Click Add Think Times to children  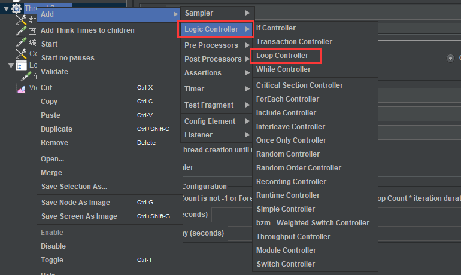pyautogui.click(x=87, y=30)
